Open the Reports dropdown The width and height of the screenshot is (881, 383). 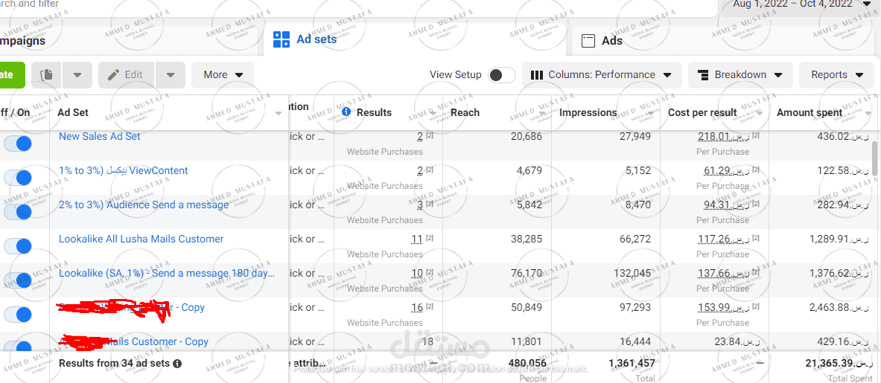click(837, 75)
